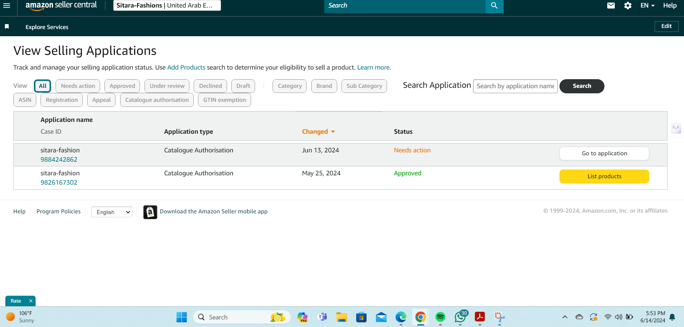This screenshot has height=327, width=684.
Task: Click the Windows taskbar Search box
Action: pos(242,317)
